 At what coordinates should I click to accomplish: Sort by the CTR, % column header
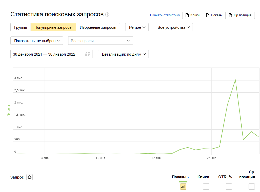click(x=225, y=177)
